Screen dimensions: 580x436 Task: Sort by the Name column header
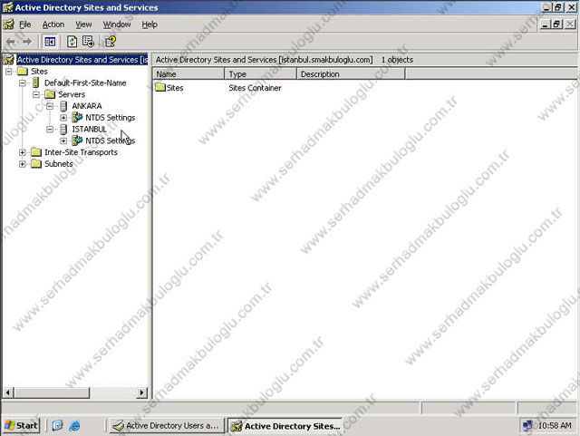(x=188, y=74)
